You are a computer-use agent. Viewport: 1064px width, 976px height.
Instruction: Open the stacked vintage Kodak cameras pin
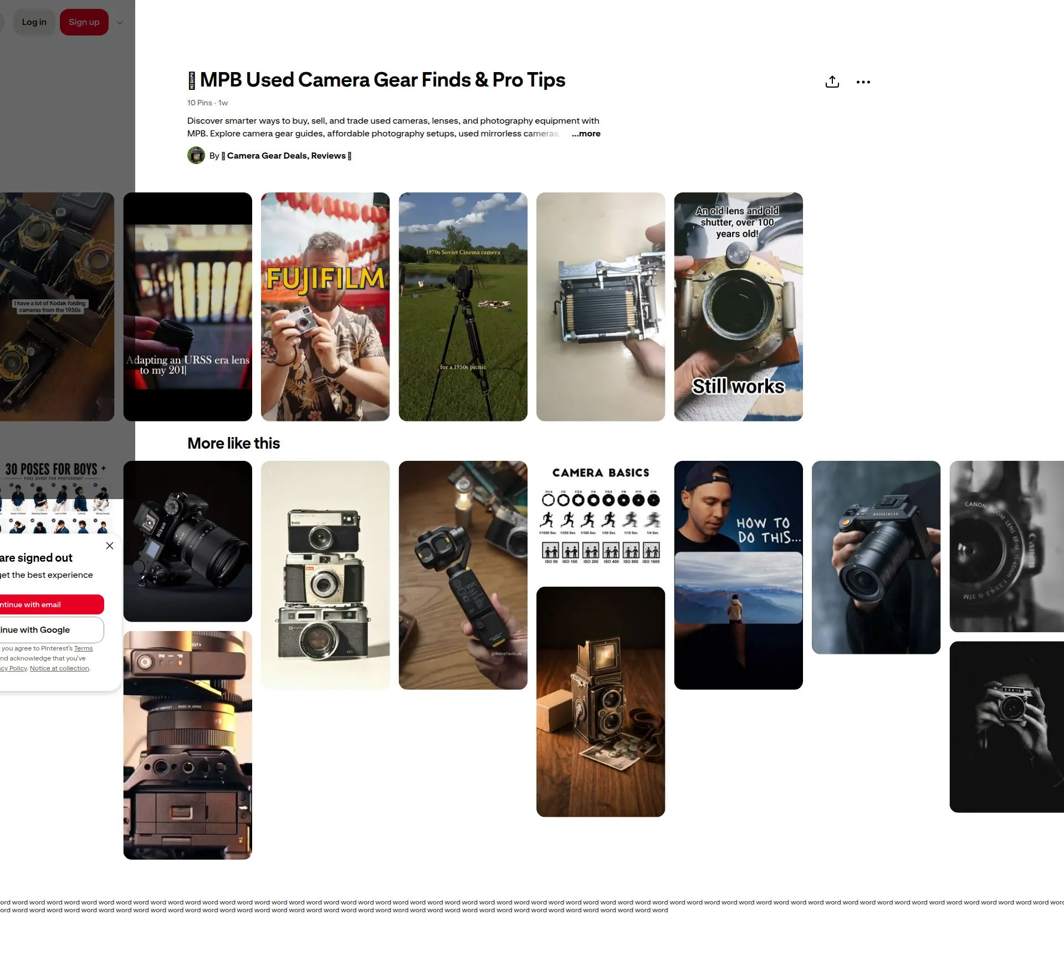[x=325, y=575]
